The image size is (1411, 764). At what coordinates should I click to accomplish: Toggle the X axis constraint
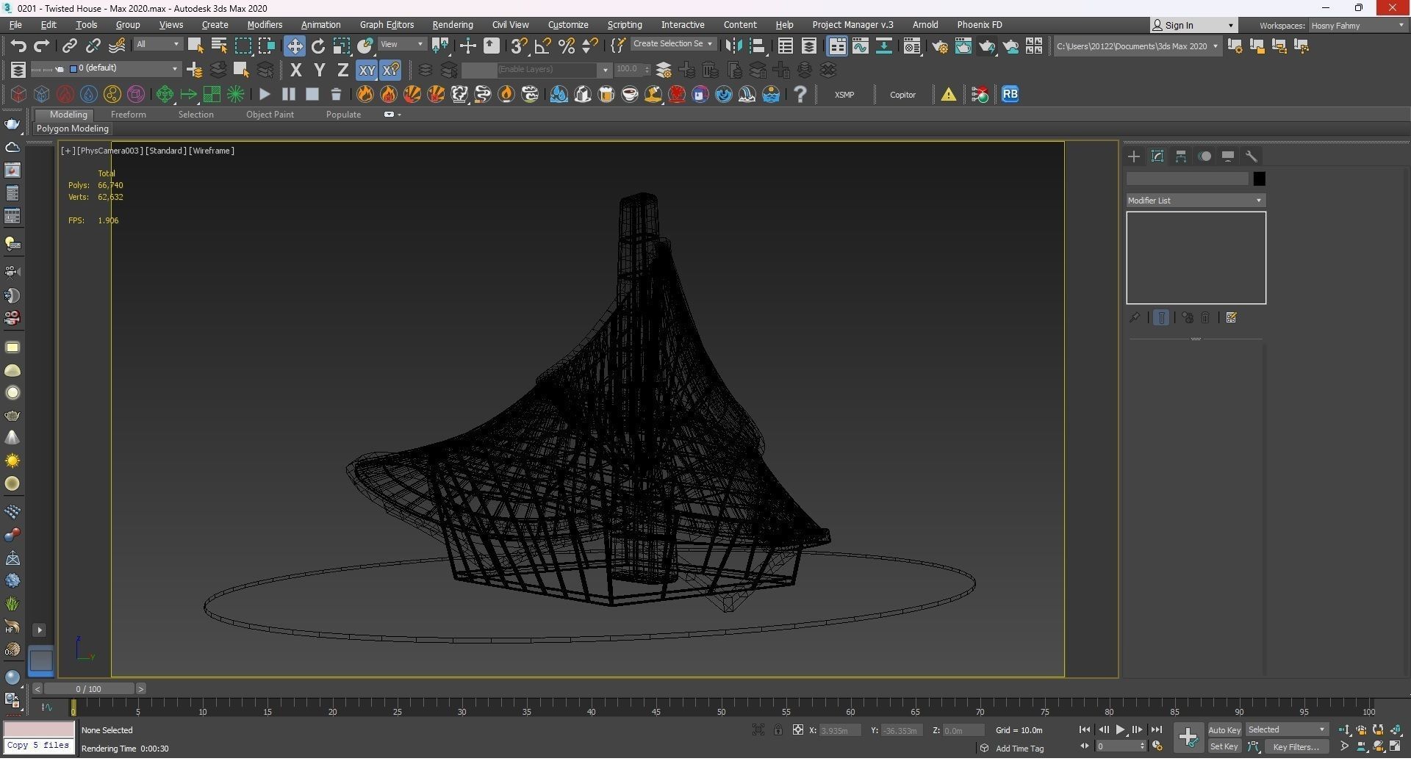tap(295, 70)
